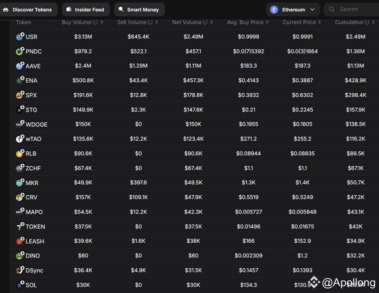Click the LEASH token icon

[x=20, y=241]
